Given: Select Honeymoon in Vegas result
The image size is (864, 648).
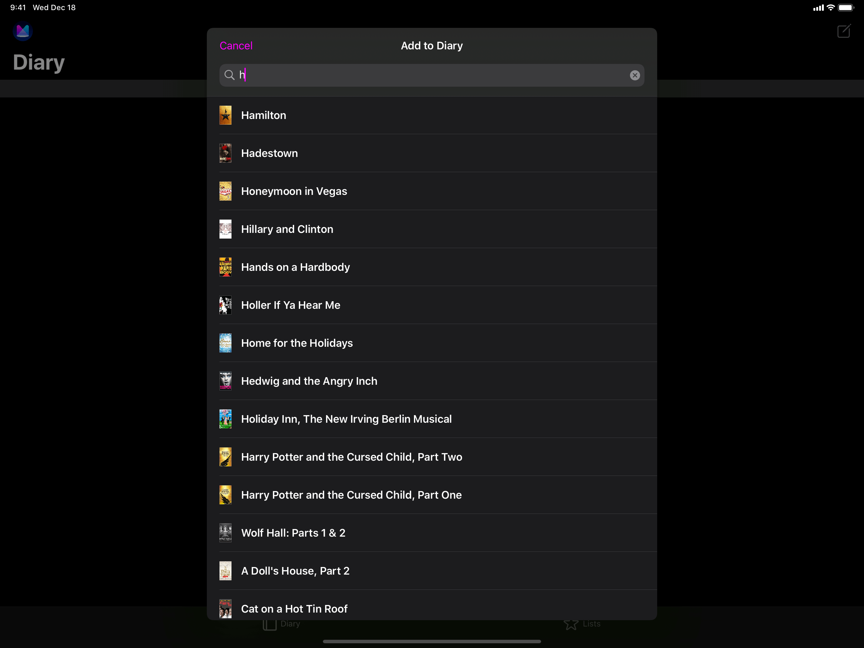Looking at the screenshot, I should [294, 191].
